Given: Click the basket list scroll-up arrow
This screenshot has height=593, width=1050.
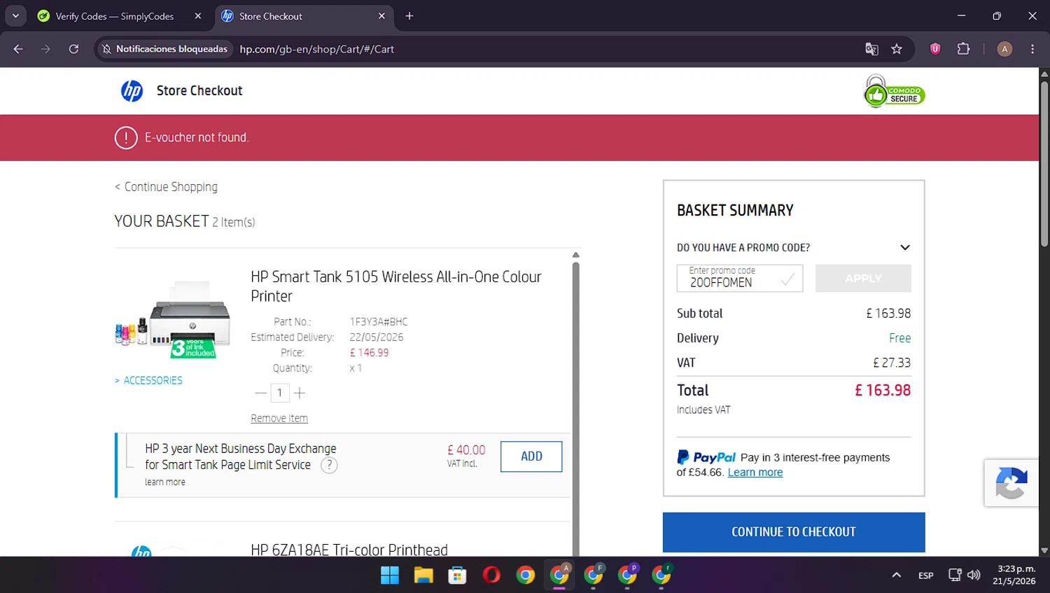Looking at the screenshot, I should [x=576, y=255].
